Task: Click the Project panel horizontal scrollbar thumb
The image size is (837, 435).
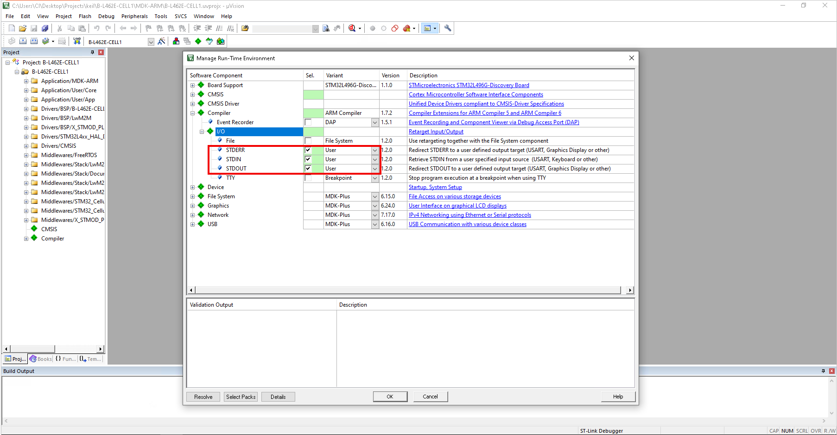Action: click(32, 349)
